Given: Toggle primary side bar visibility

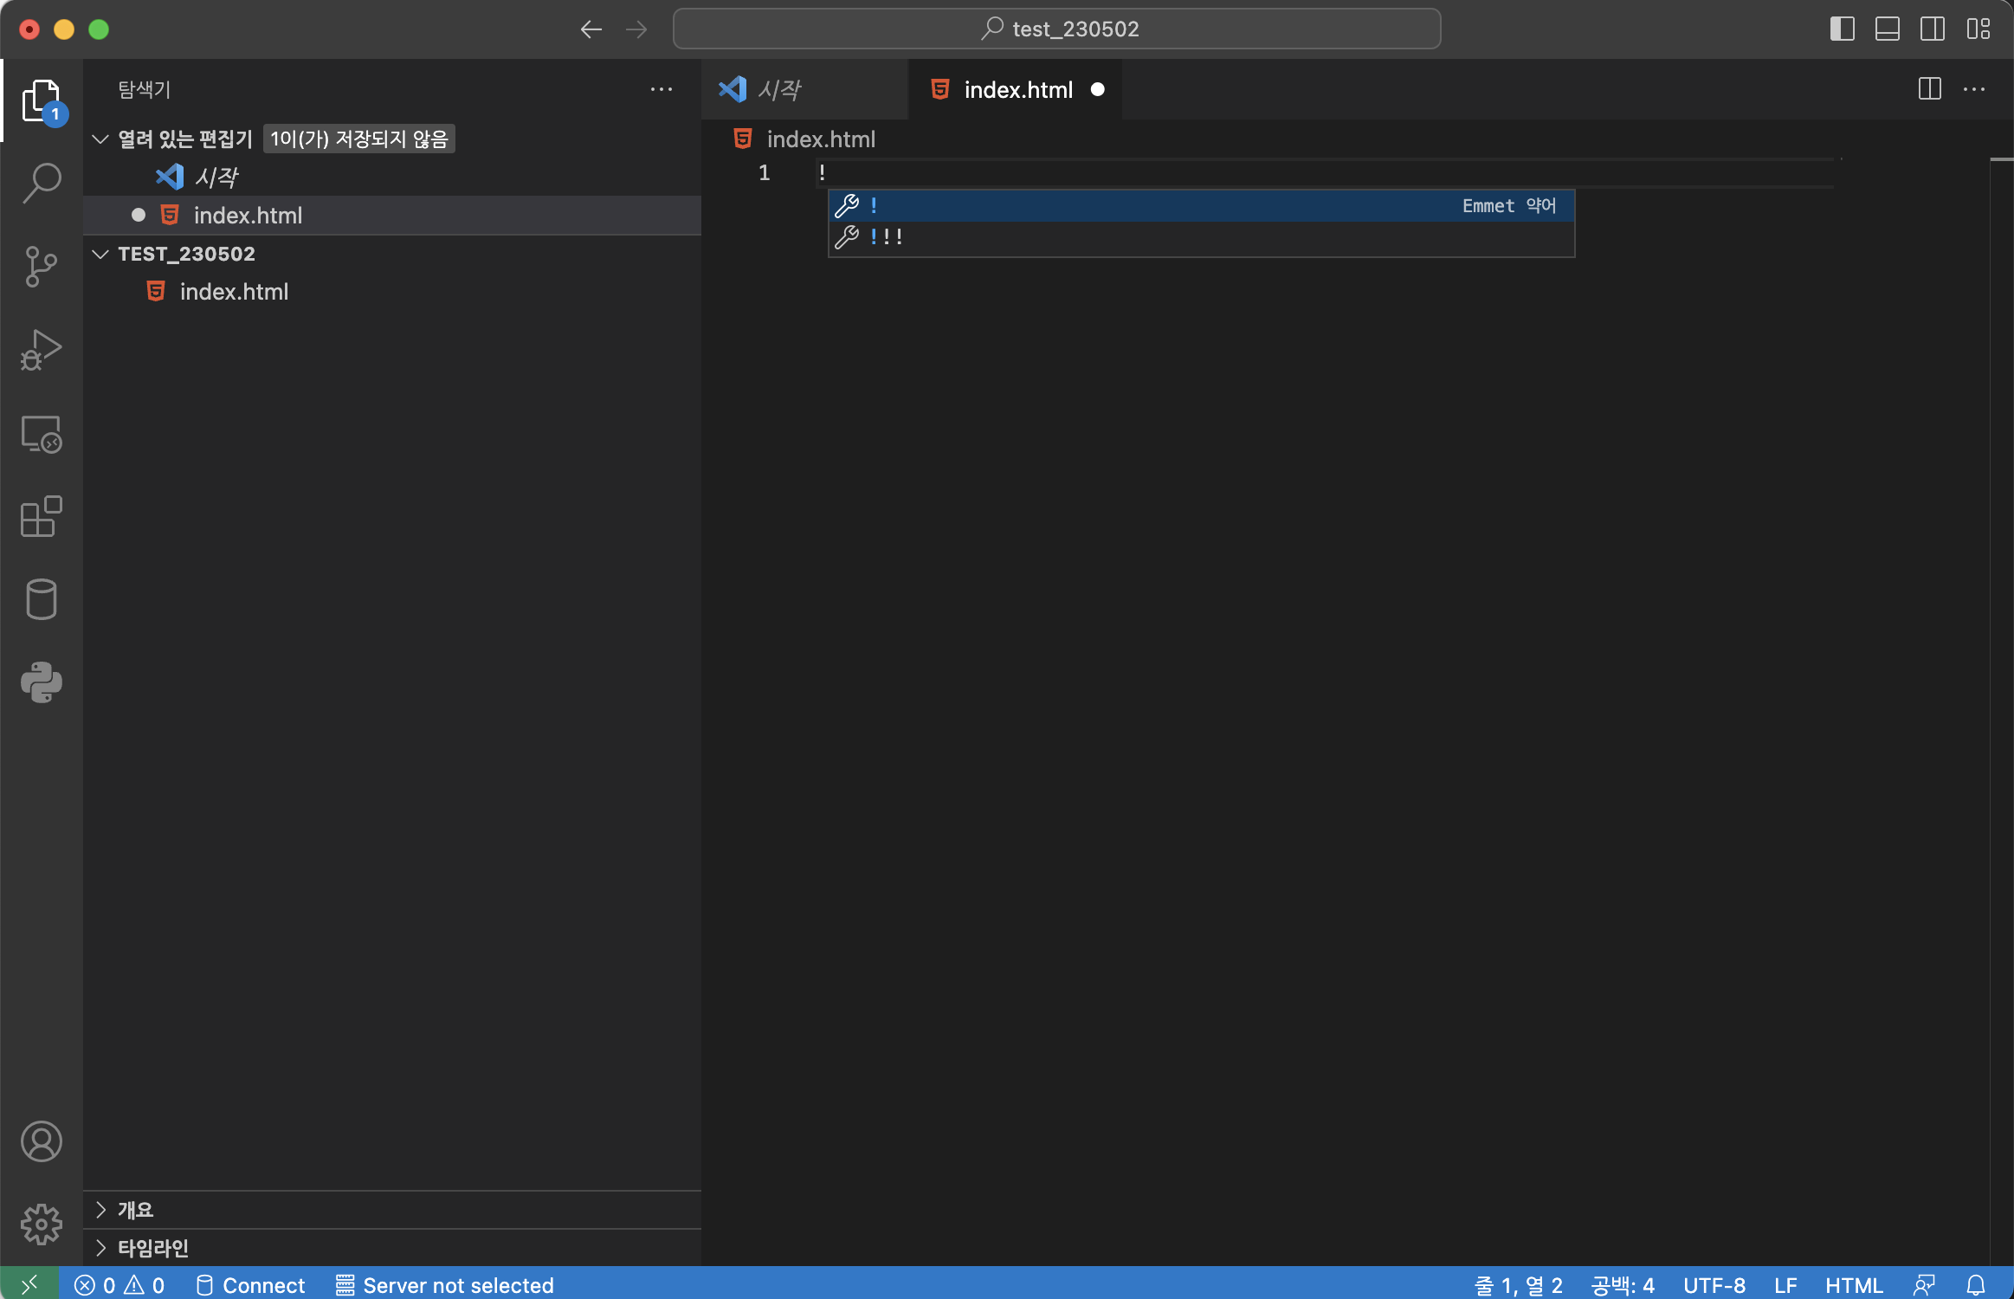Looking at the screenshot, I should [1842, 29].
